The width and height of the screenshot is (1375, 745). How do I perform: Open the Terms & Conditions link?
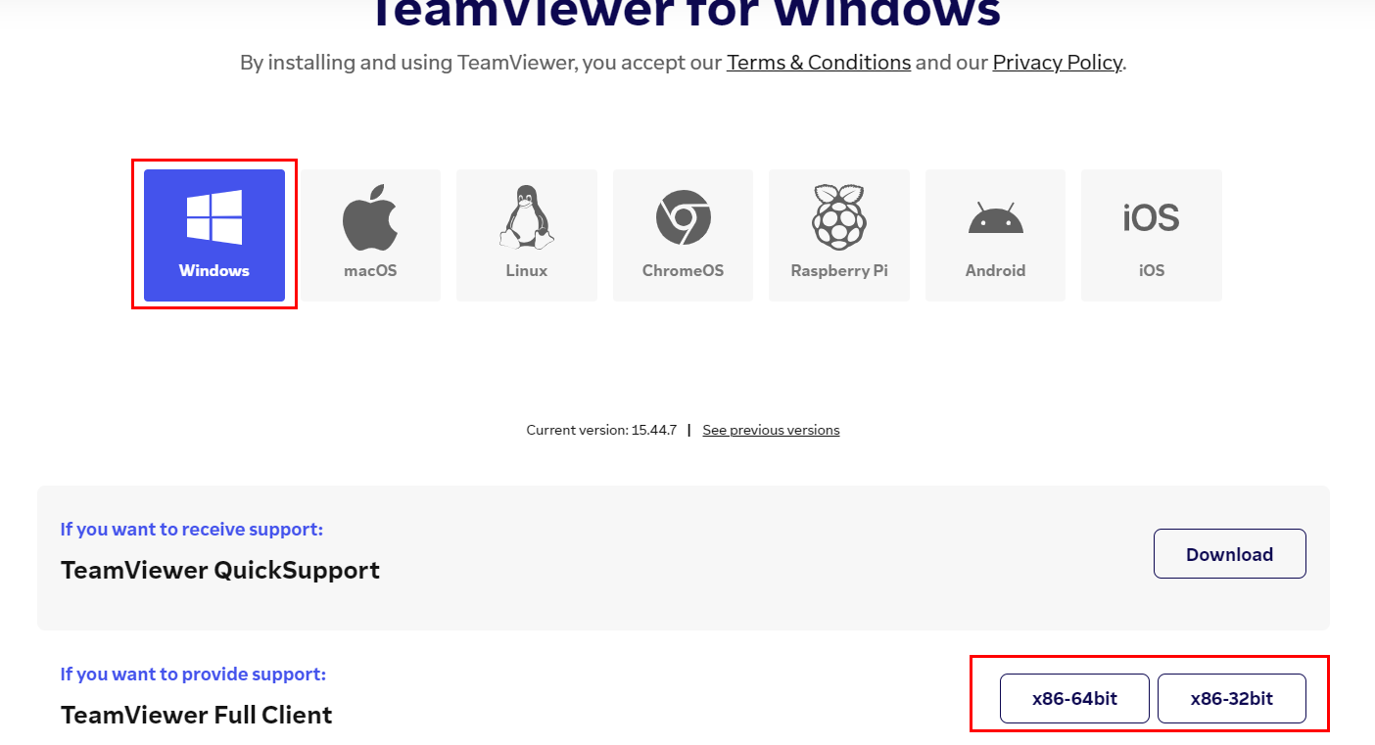819,63
